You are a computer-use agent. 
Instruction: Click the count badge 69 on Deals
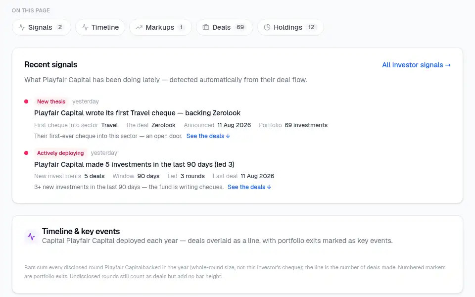tap(240, 27)
